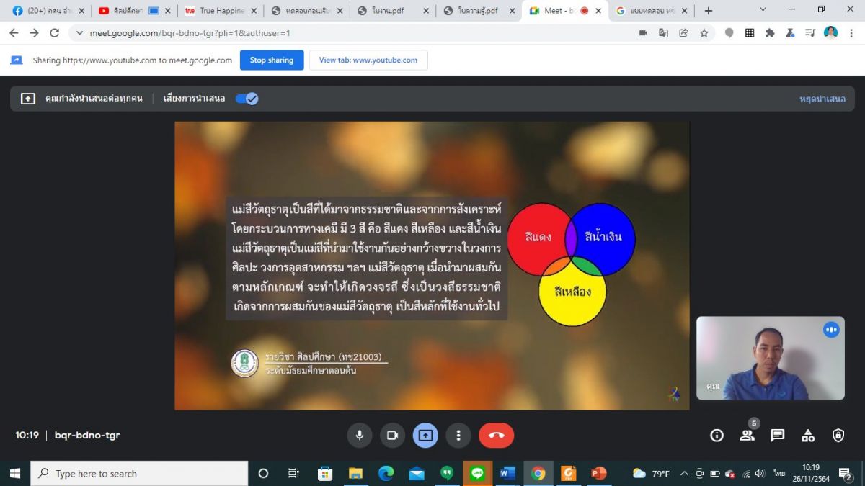Turn off the camera

[392, 435]
